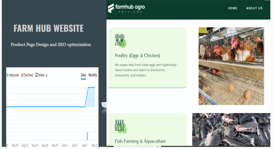The image size is (274, 149).
Task: Click the Notes speech bubble icon
Action: (37, 75)
